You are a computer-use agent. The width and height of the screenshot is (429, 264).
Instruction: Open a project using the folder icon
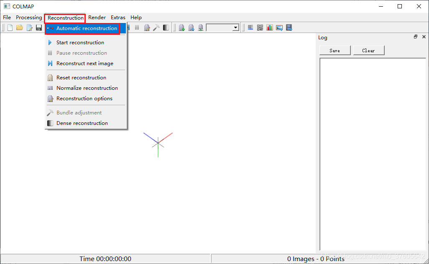[x=19, y=28]
